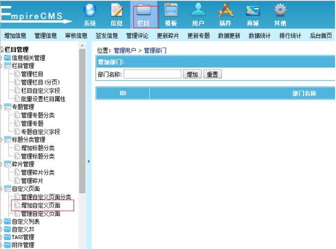
Task: Collapse the 标题分类管理 tree node
Action: (x=1, y=139)
